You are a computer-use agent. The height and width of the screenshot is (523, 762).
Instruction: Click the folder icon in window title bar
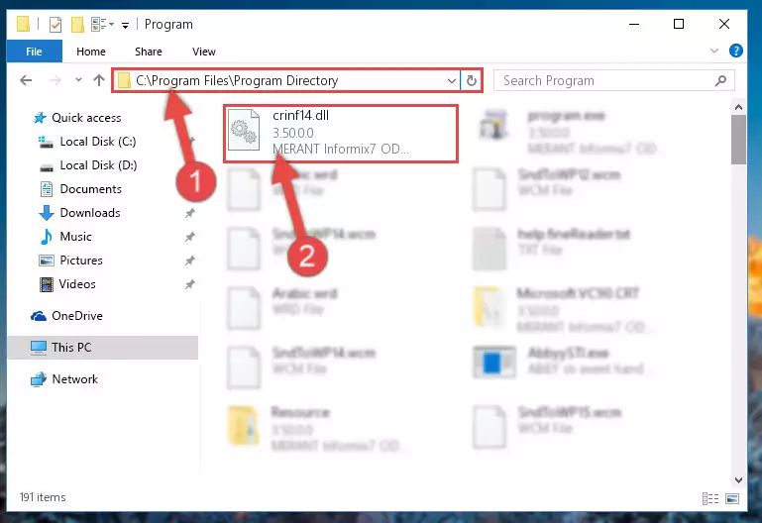tap(23, 25)
